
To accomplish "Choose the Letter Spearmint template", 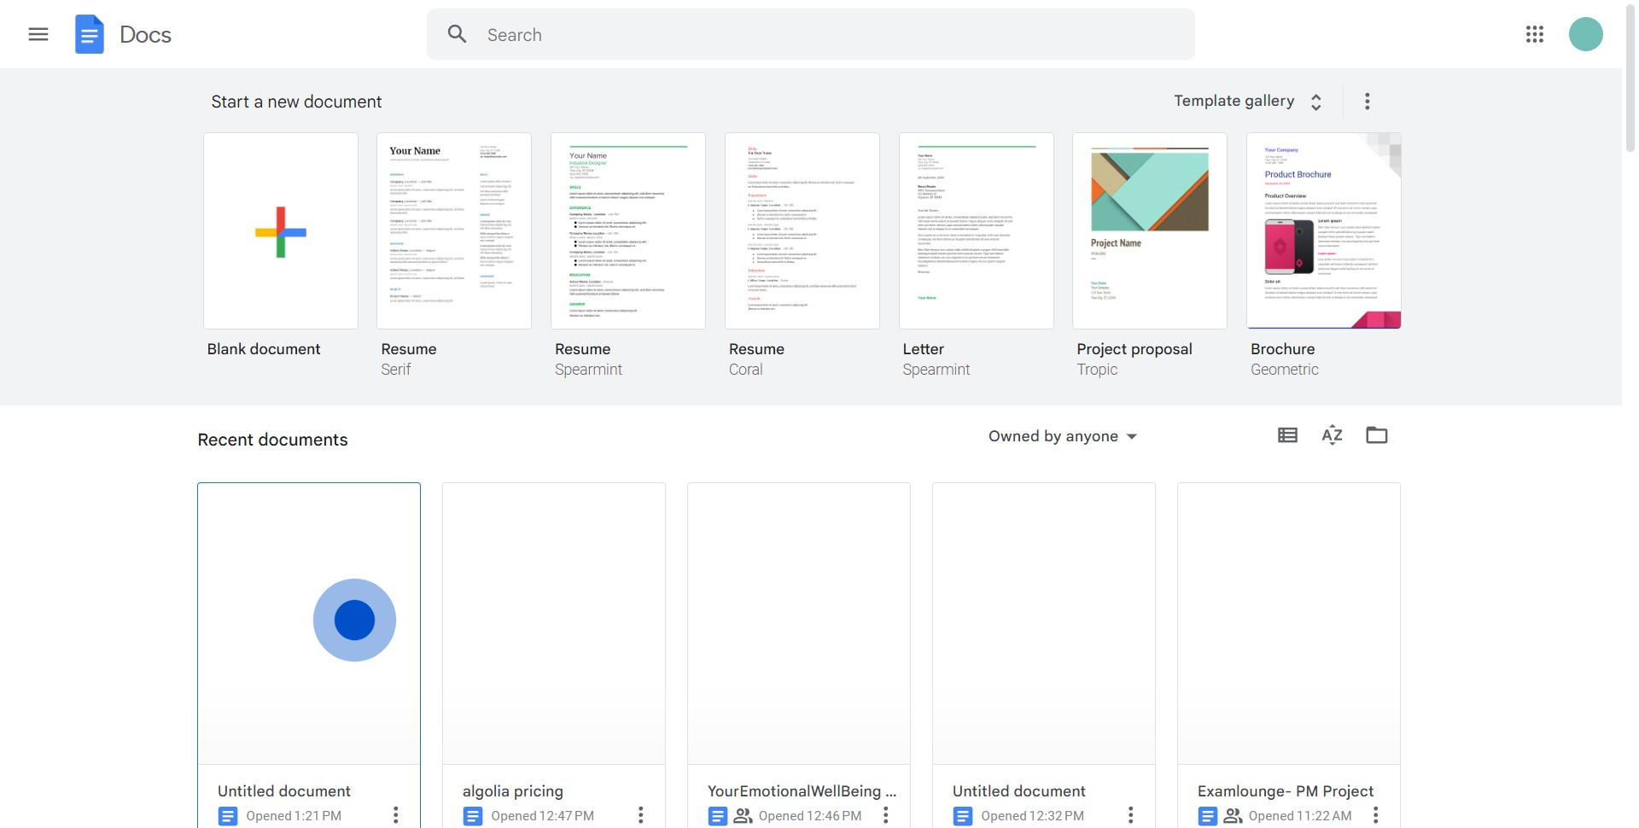I will click(977, 231).
